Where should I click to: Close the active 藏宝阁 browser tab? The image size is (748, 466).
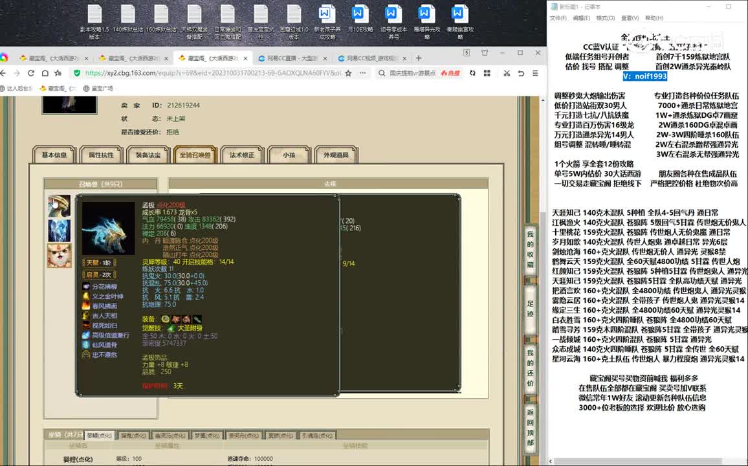point(245,58)
